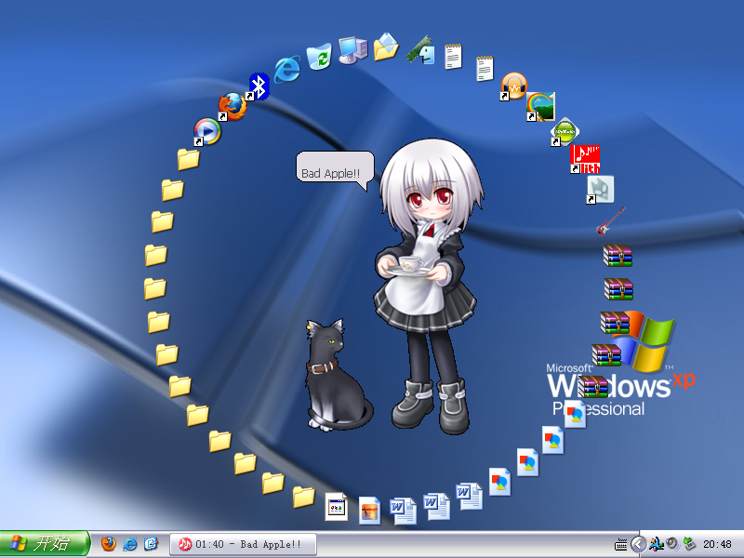Select the Windows Media Player shortcut
744x558 pixels.
[206, 132]
